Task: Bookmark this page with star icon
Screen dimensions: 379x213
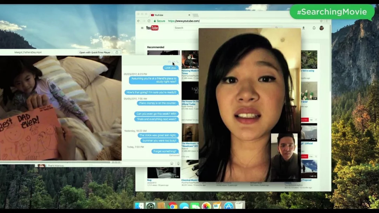Action: point(321,21)
